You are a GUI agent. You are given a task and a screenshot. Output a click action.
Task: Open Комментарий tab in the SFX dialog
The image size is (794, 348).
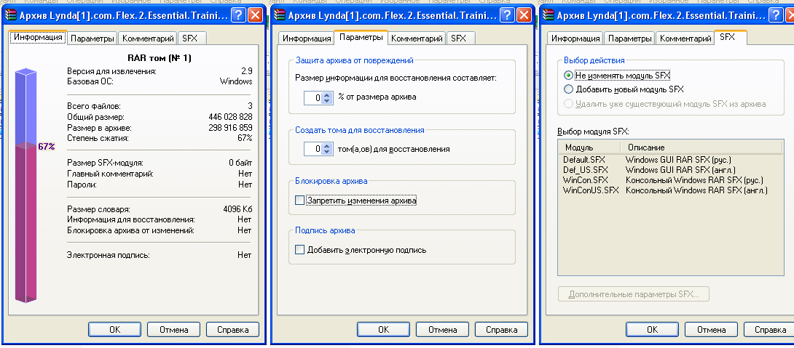coord(686,39)
